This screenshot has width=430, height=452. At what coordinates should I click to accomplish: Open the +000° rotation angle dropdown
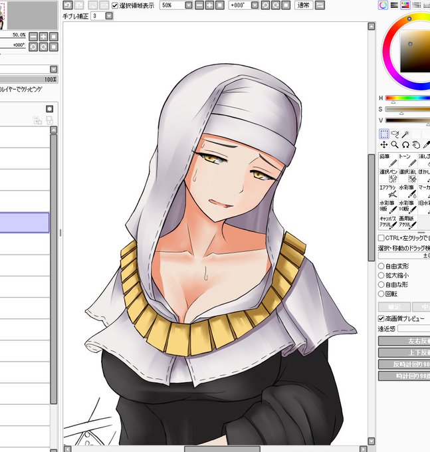(x=255, y=5)
